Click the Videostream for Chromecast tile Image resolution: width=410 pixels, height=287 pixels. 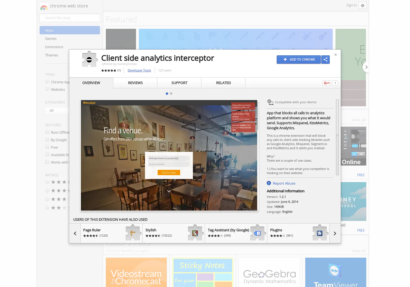coord(136,272)
